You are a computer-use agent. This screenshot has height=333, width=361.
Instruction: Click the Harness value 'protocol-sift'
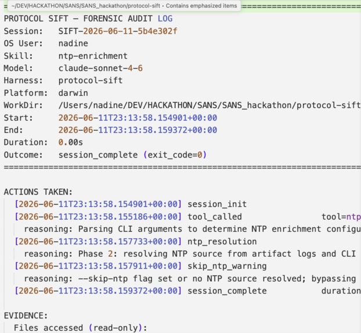(91, 80)
